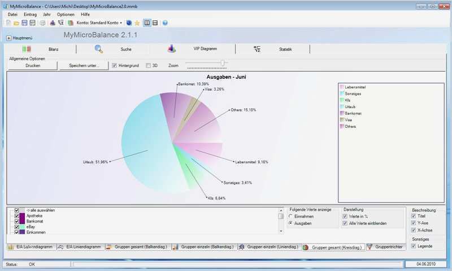
Task: Click the line chart icon on E/A Liniendiagramm tab
Action: [60, 247]
